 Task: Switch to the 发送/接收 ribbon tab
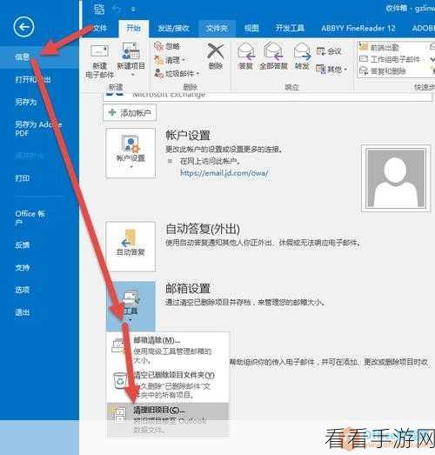point(173,28)
